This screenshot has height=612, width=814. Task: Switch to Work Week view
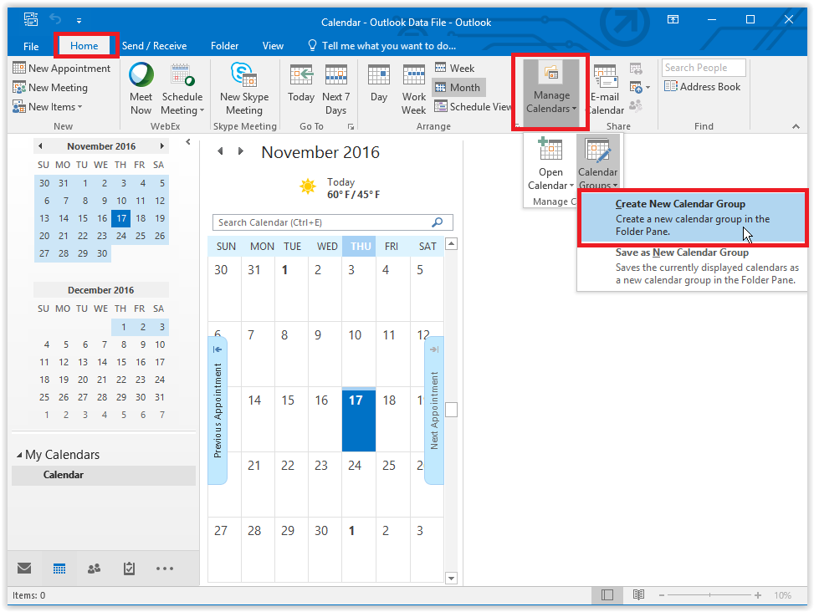tap(414, 89)
